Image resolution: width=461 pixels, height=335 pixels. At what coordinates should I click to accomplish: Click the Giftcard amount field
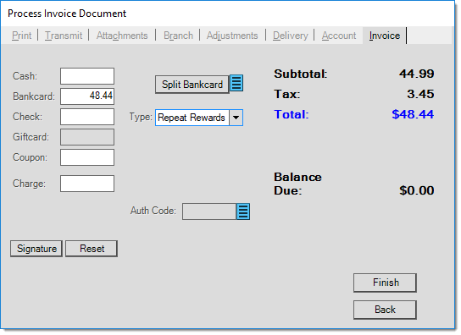[87, 137]
